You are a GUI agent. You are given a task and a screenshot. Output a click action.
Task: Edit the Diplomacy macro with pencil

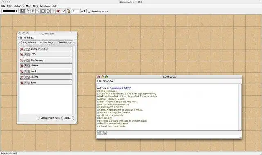tap(25, 60)
